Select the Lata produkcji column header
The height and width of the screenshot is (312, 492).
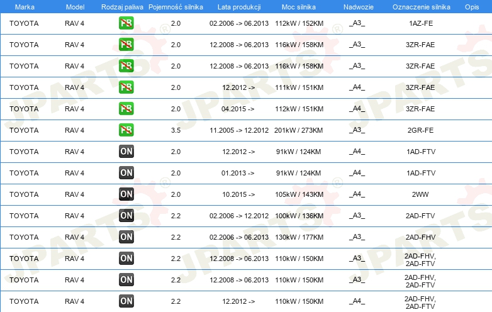239,7
